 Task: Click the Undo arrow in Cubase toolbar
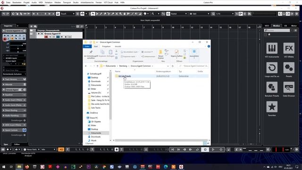click(x=4, y=14)
